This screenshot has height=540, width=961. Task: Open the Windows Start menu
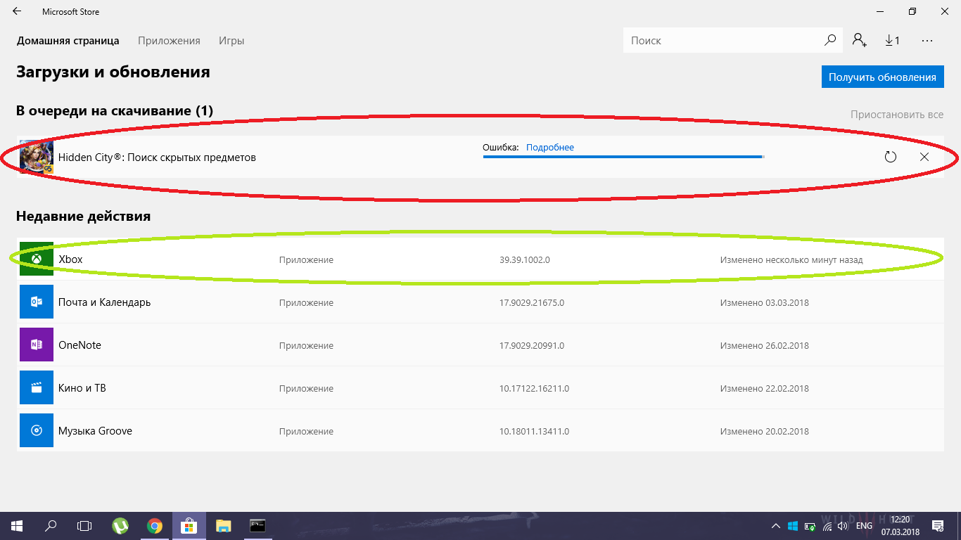(x=17, y=526)
